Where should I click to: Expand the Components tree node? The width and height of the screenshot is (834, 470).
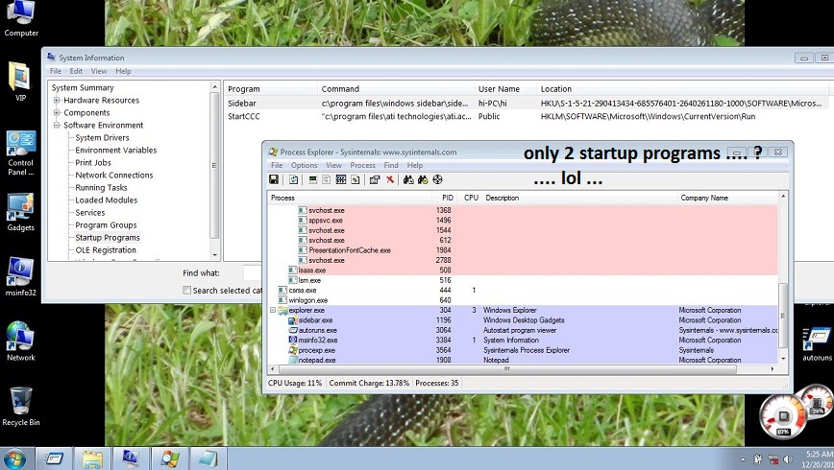click(57, 112)
